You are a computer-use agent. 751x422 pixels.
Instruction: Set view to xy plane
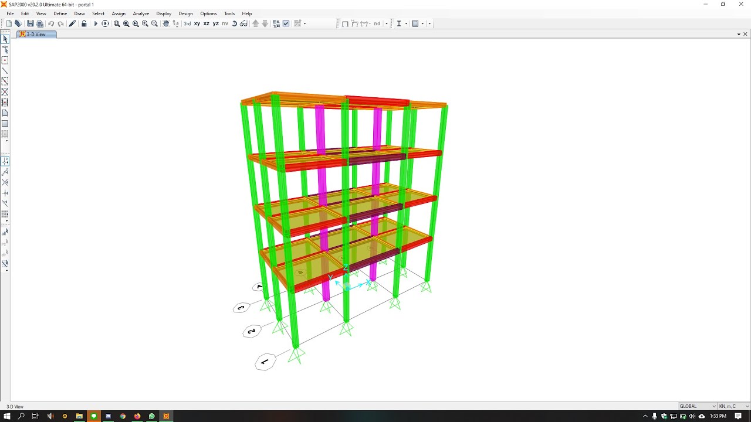pyautogui.click(x=197, y=23)
